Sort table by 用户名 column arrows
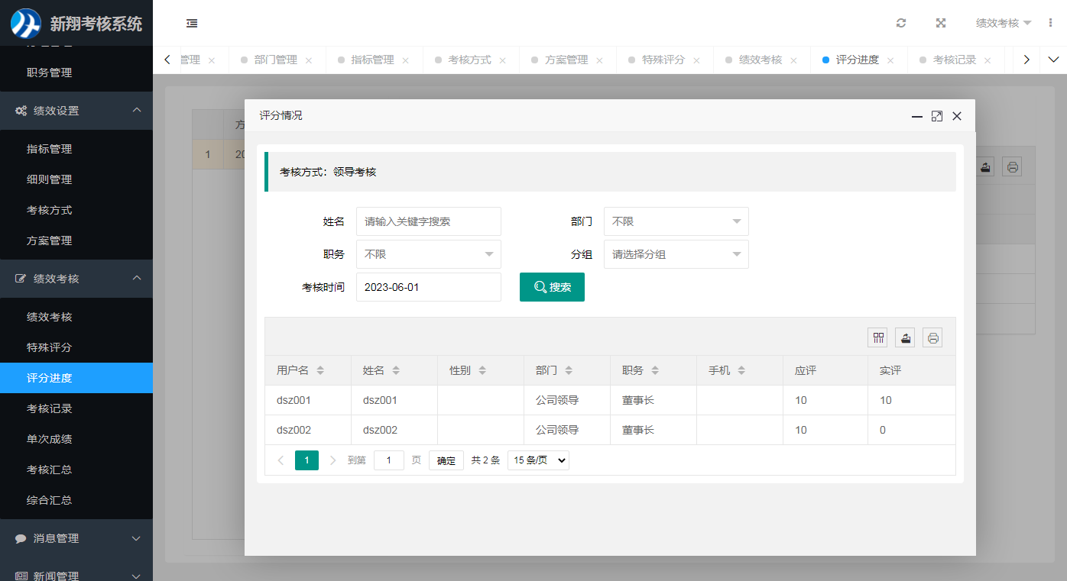1067x581 pixels. pos(320,370)
